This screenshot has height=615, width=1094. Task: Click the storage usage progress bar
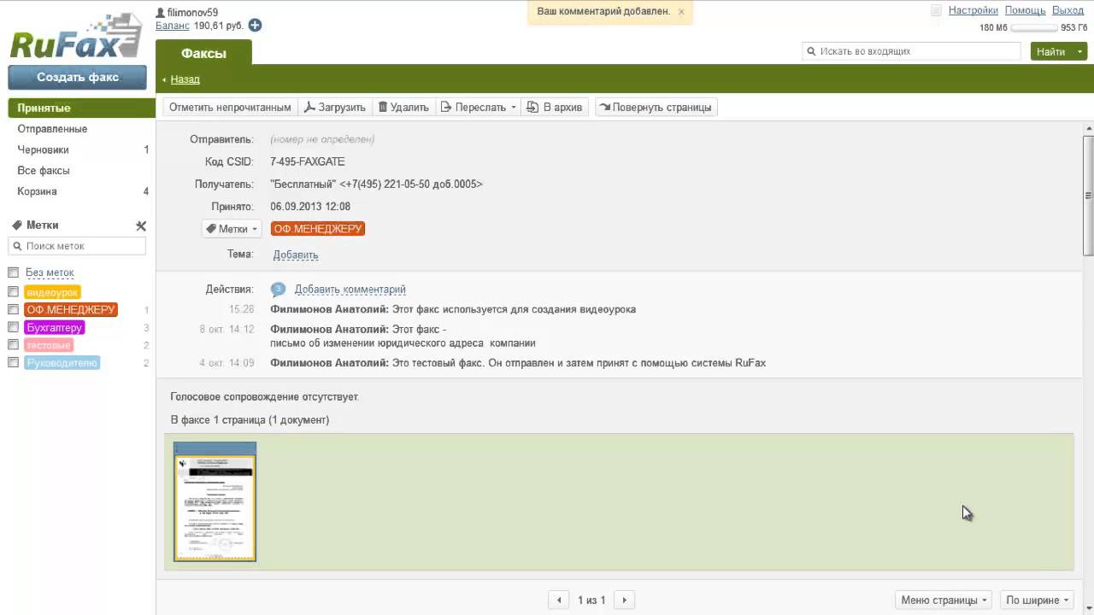1034,28
